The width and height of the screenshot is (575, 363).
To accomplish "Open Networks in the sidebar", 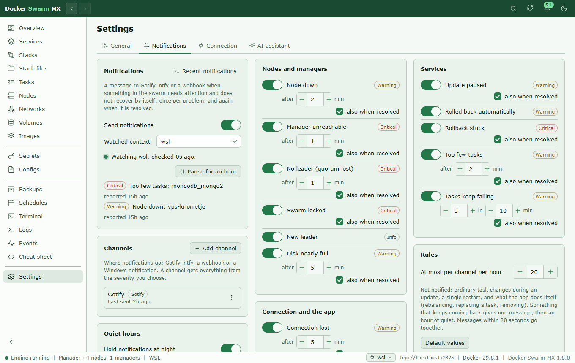I will click(43, 109).
